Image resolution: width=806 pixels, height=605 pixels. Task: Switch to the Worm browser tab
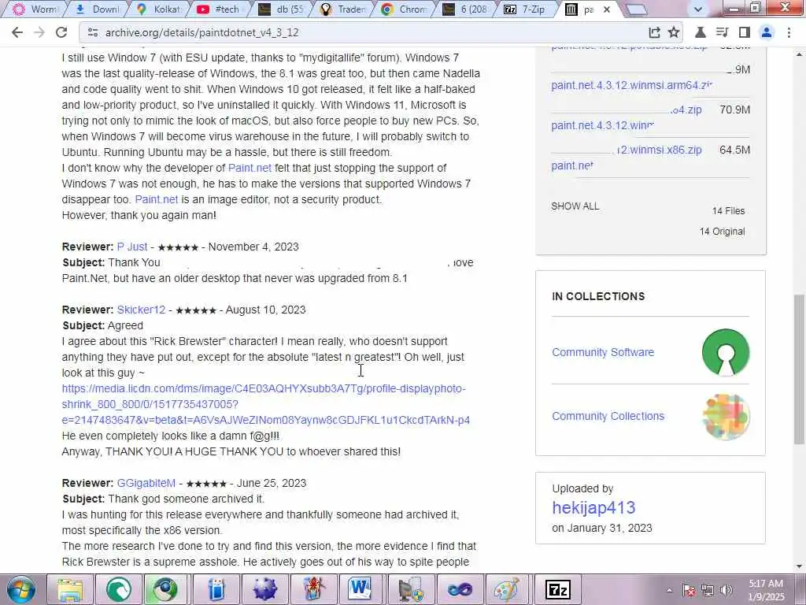[35, 9]
